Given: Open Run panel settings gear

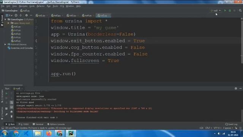Looking at the screenshot, I should (236, 88).
